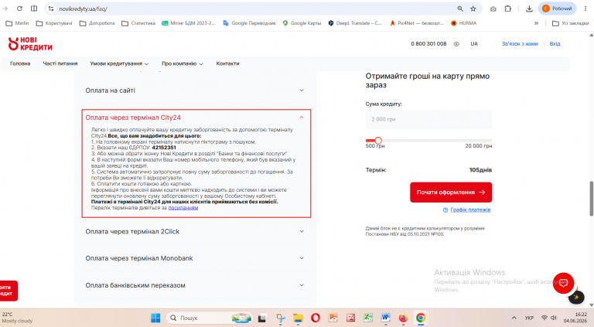Open the browser downloads icon
Viewport: 594px width, 327px height.
coord(529,9)
